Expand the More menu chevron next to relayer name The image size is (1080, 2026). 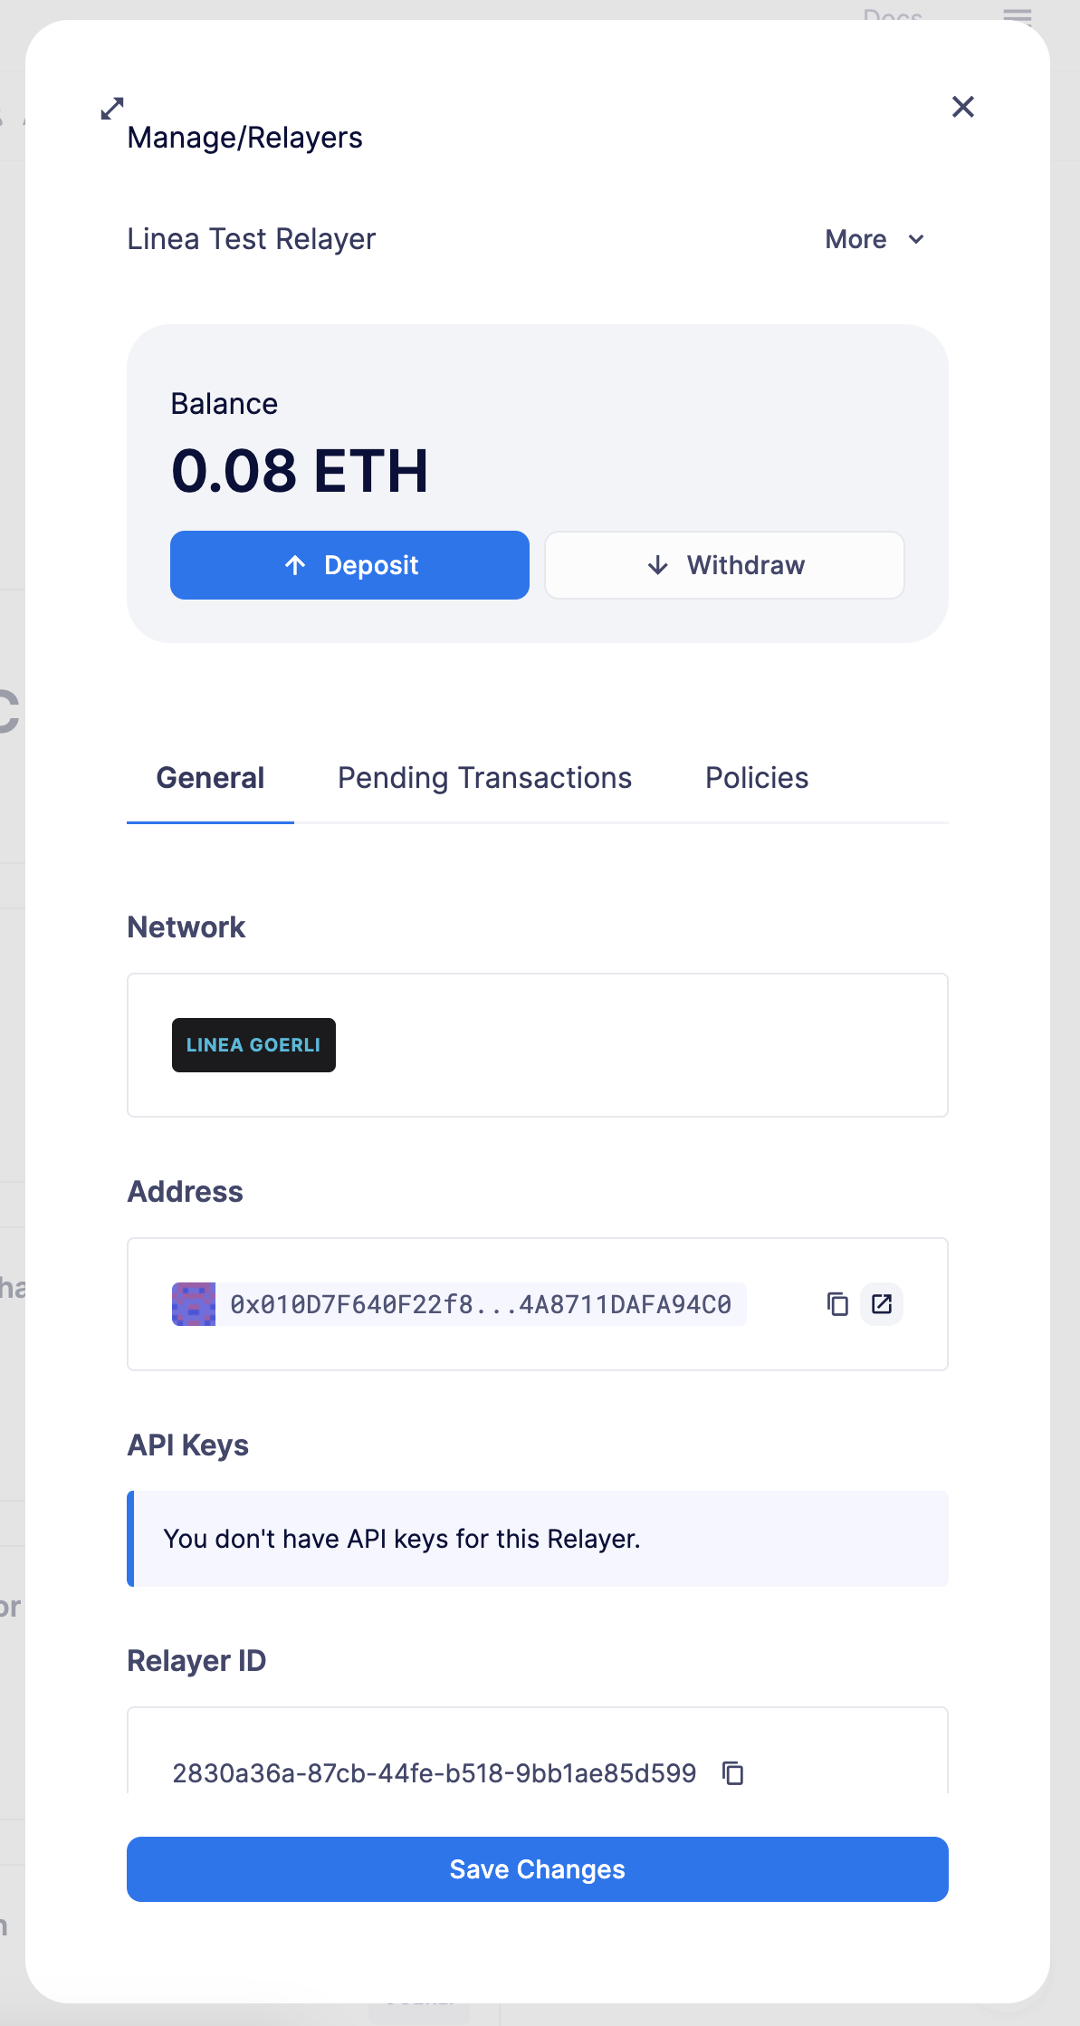915,240
